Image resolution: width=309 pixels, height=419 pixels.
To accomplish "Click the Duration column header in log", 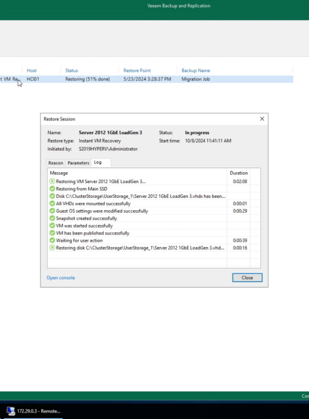I will 239,173.
